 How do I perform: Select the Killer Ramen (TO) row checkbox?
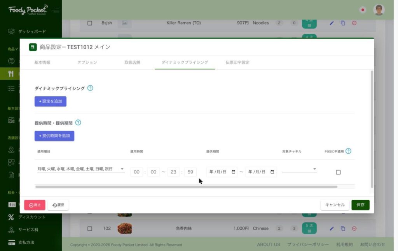(x=90, y=23)
